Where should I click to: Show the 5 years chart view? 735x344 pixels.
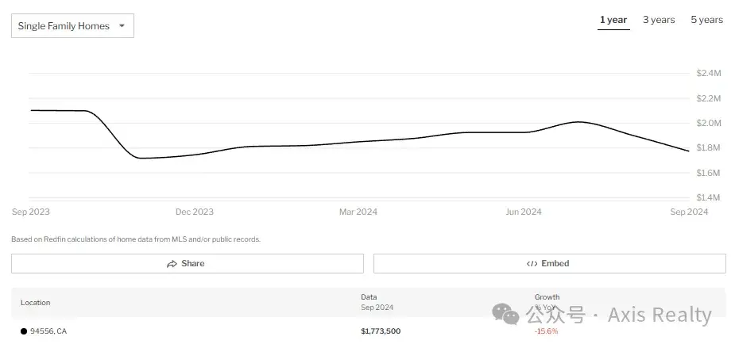[x=706, y=20]
